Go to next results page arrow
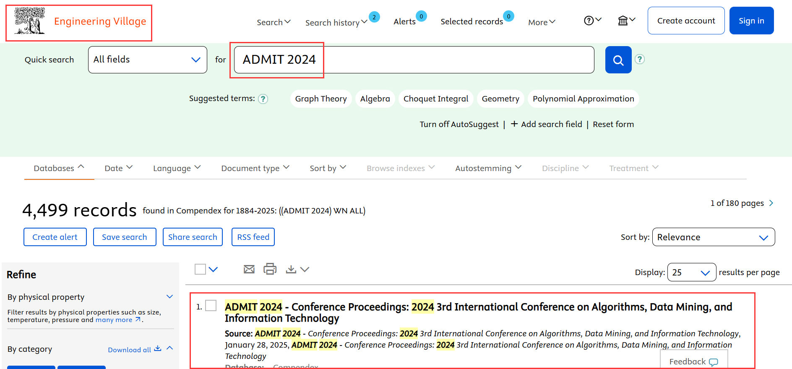Screen dimensions: 792x369 pyautogui.click(x=771, y=203)
